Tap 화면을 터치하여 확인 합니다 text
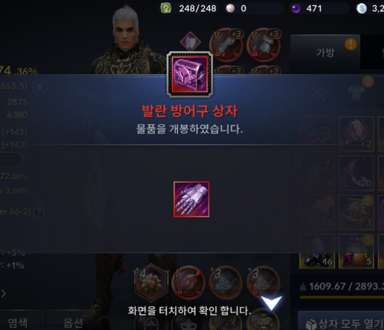The height and width of the screenshot is (330, 384). [190, 311]
